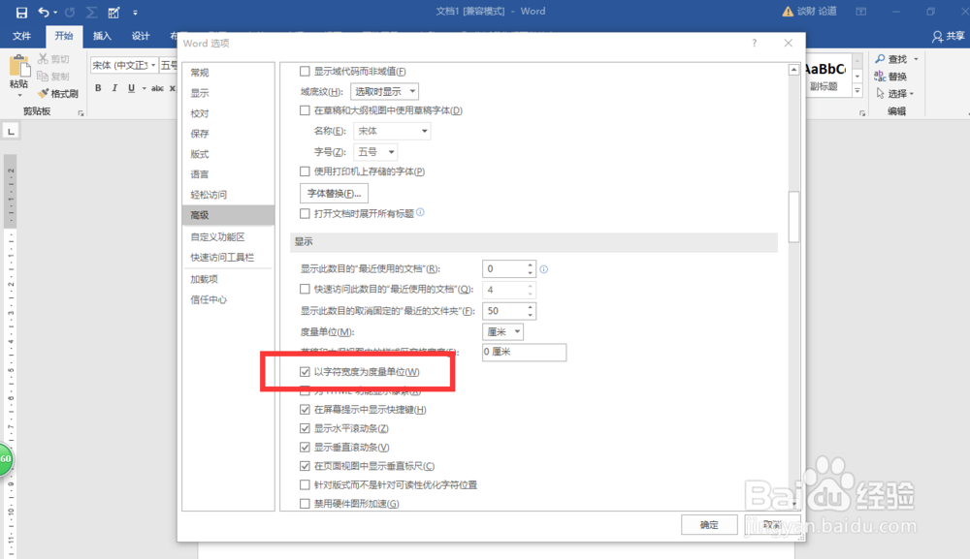
Task: Confirm with the 确定 OK button
Action: click(x=709, y=525)
